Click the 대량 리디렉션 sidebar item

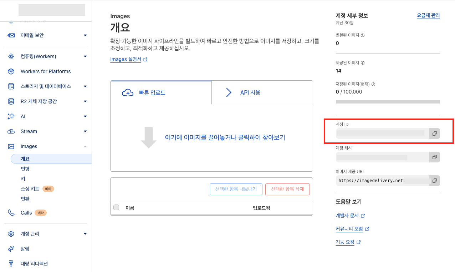click(x=34, y=264)
